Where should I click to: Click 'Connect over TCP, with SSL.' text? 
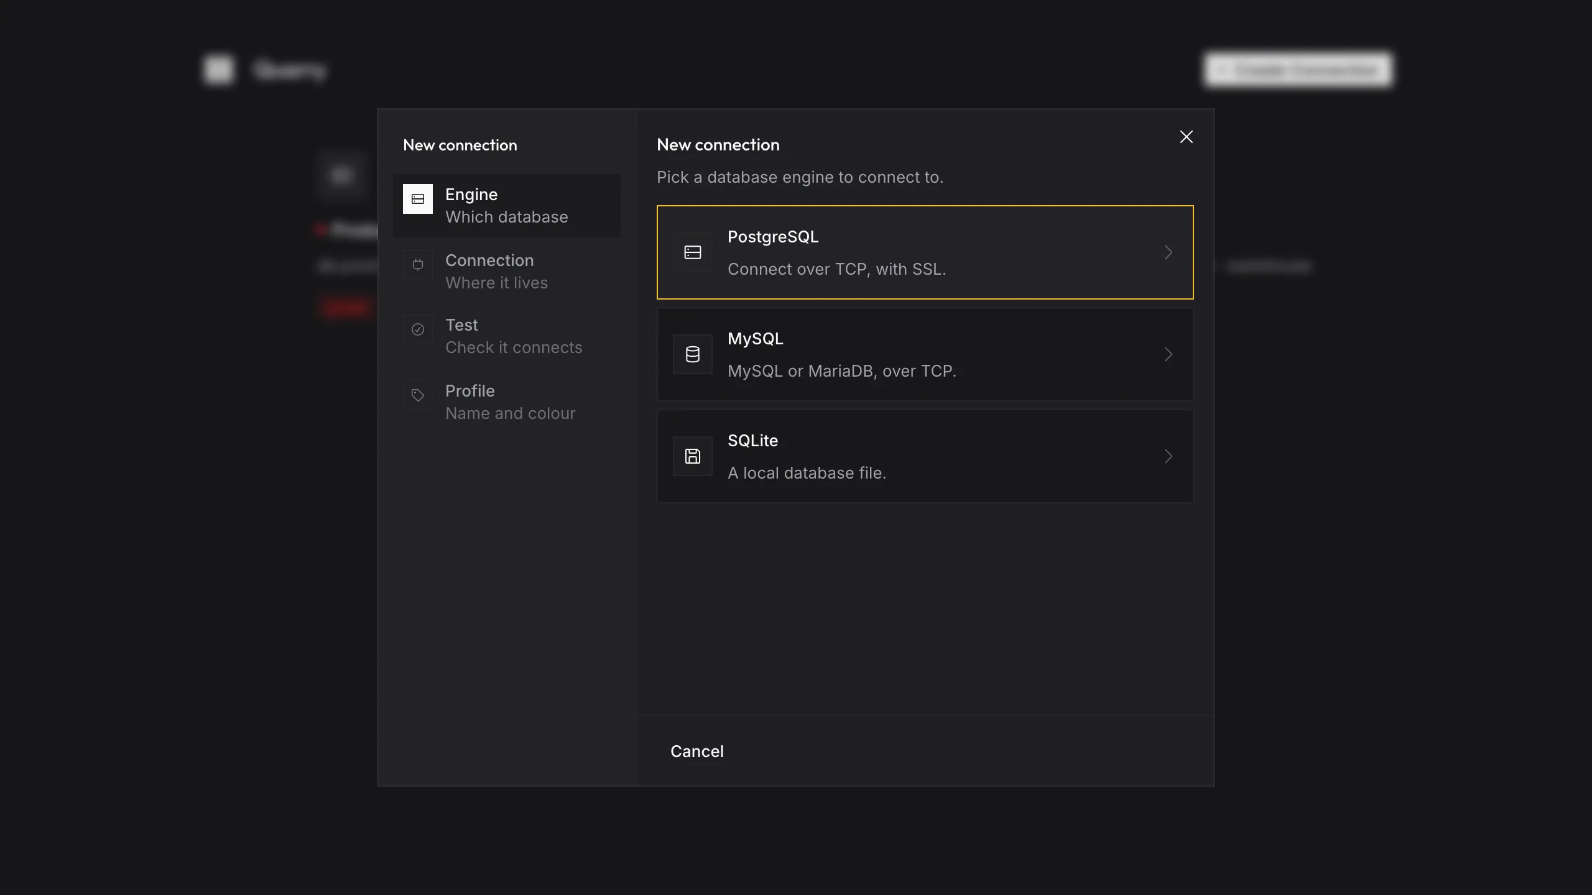pos(836,269)
